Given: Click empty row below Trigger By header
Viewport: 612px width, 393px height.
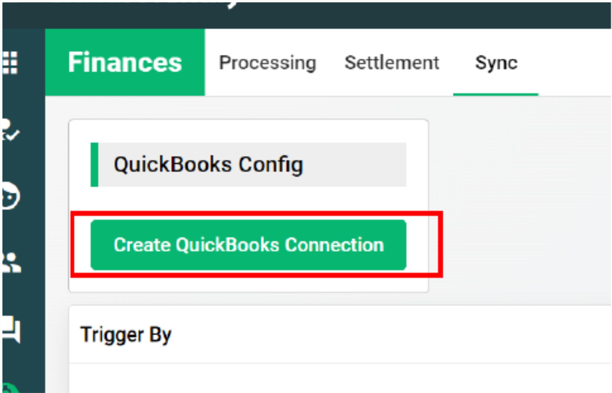Looking at the screenshot, I should [340, 378].
